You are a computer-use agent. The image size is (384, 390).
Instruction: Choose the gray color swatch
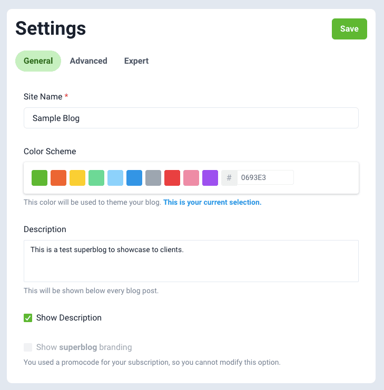(153, 178)
